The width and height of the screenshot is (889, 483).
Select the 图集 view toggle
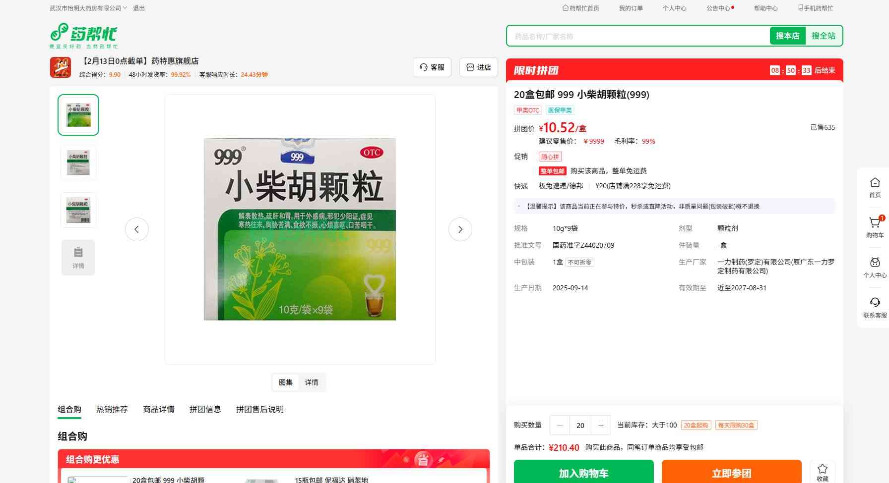click(286, 382)
